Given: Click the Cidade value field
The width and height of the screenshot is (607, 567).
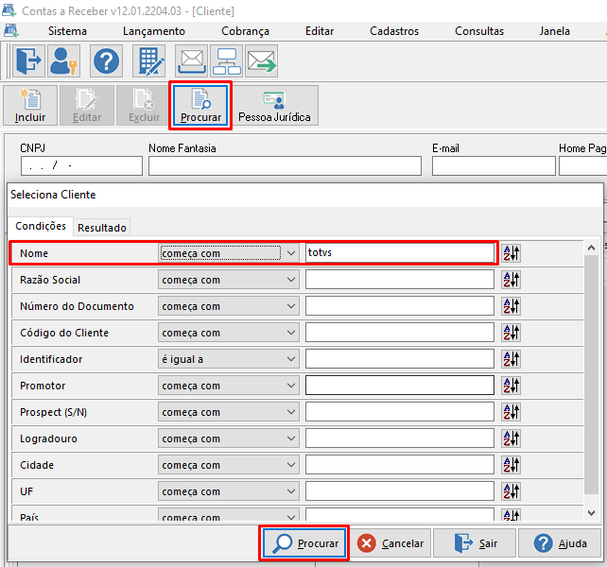Looking at the screenshot, I should [400, 465].
